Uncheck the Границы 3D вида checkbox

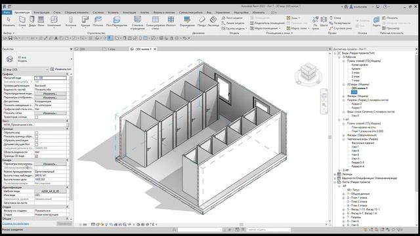37,156
